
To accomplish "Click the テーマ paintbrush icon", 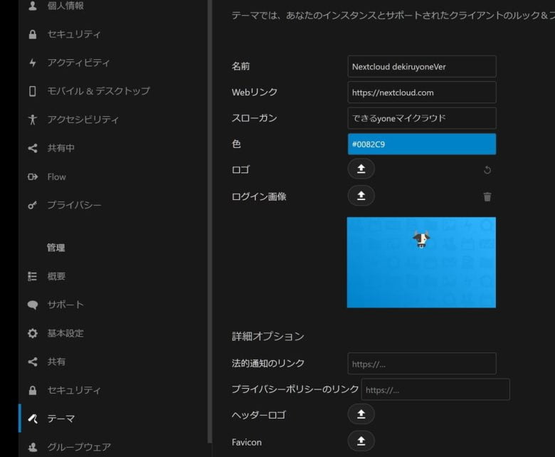I will [33, 419].
